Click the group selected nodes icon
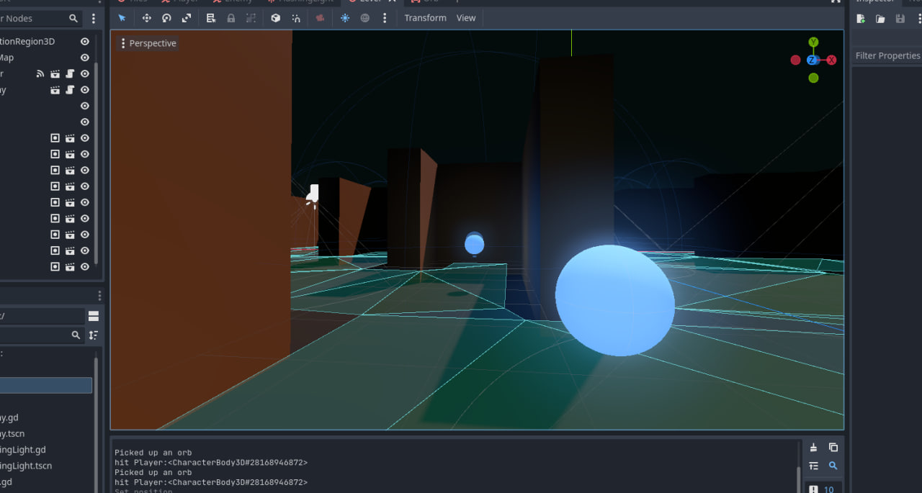 (x=251, y=18)
